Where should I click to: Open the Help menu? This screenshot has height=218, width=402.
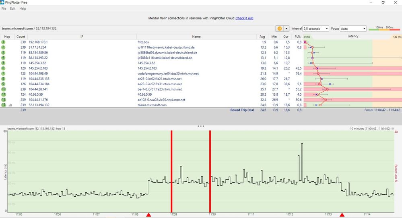click(23, 8)
